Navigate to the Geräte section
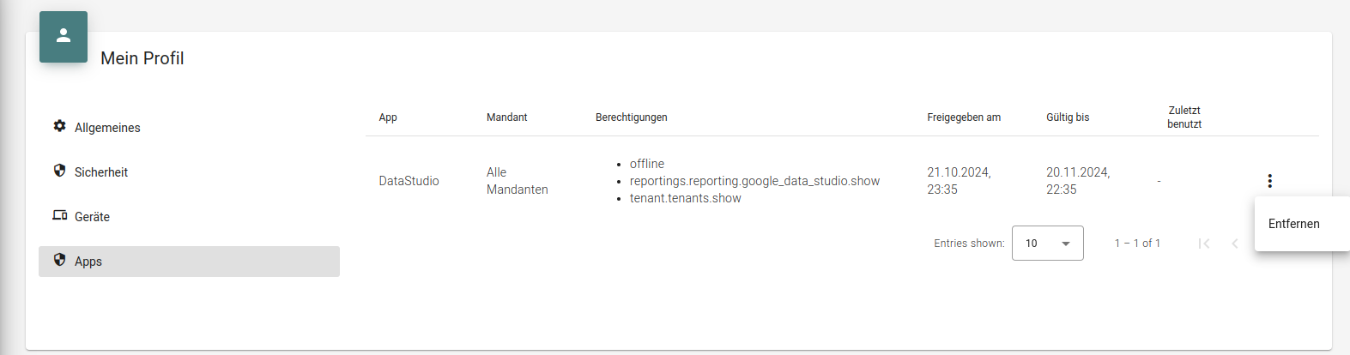Viewport: 1350px width, 355px height. click(x=92, y=217)
